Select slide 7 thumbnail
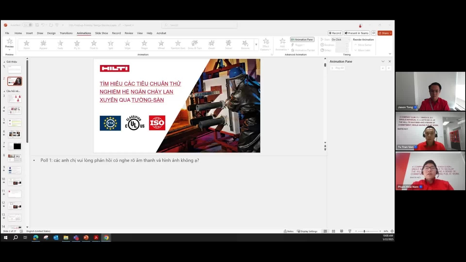466x262 pixels. coord(14,146)
